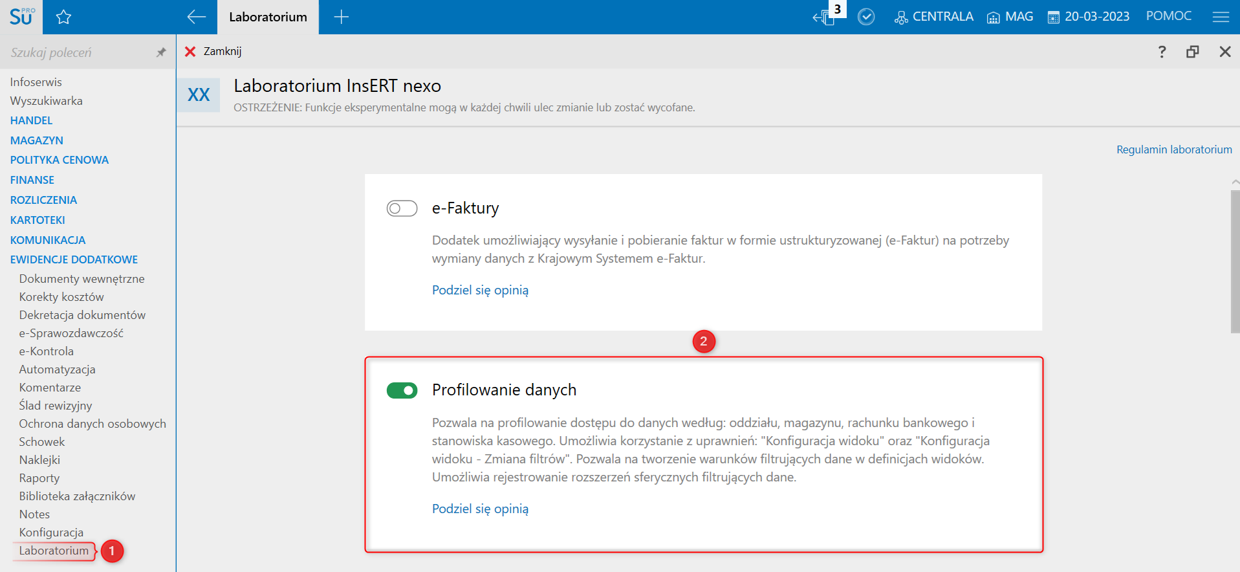
Task: Expand the HANDEL module
Action: click(31, 120)
